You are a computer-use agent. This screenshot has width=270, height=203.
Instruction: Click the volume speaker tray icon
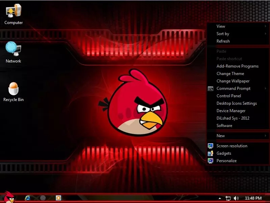click(236, 198)
